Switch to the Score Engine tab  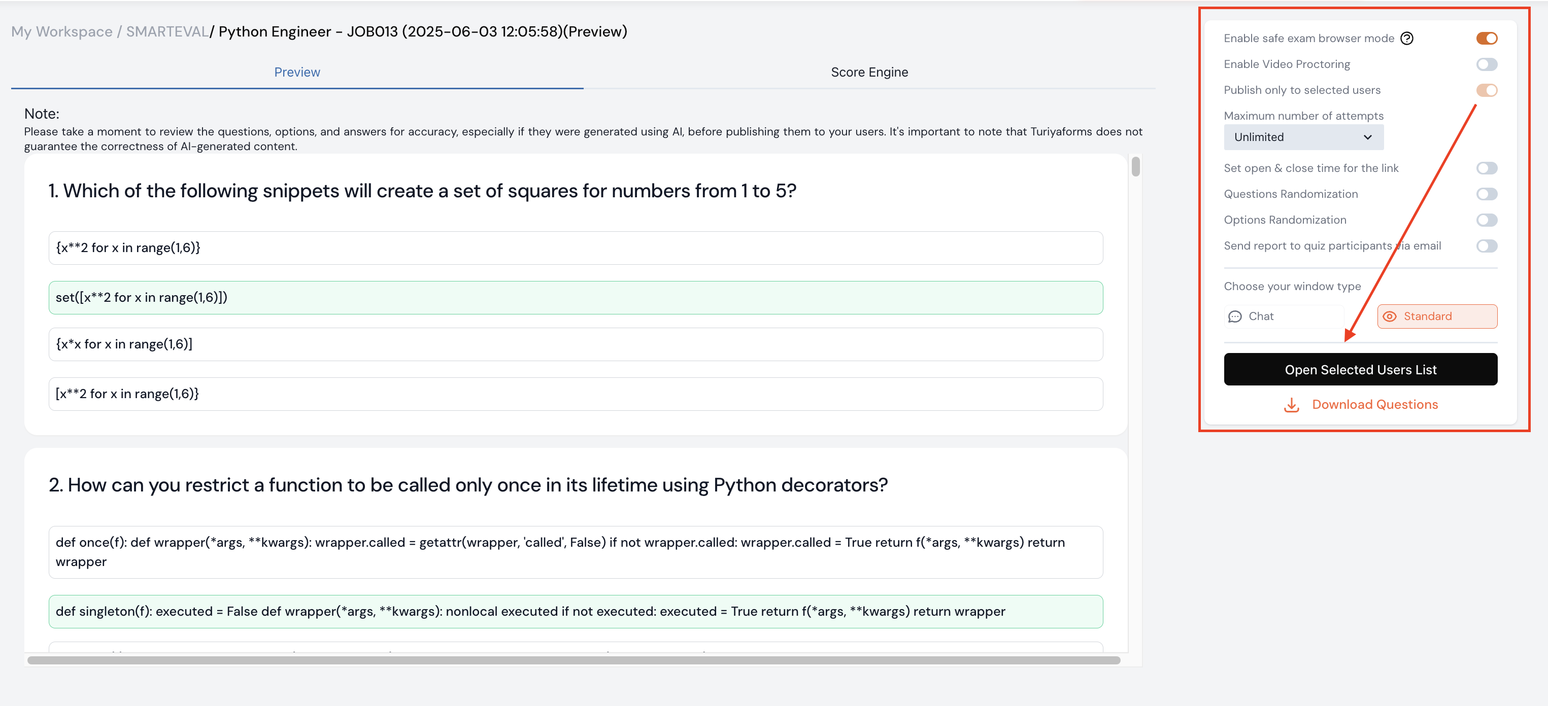[869, 72]
